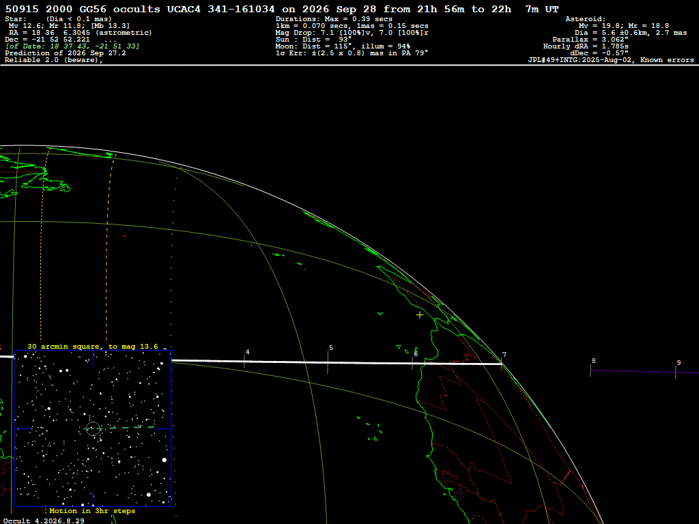Click the small red dot on the map
Viewport: 699px width, 524px height.
click(124, 236)
